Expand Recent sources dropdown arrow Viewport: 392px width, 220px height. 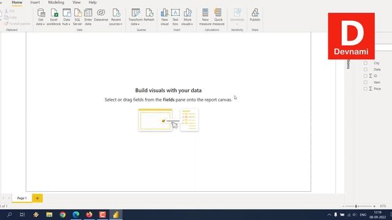coord(121,24)
